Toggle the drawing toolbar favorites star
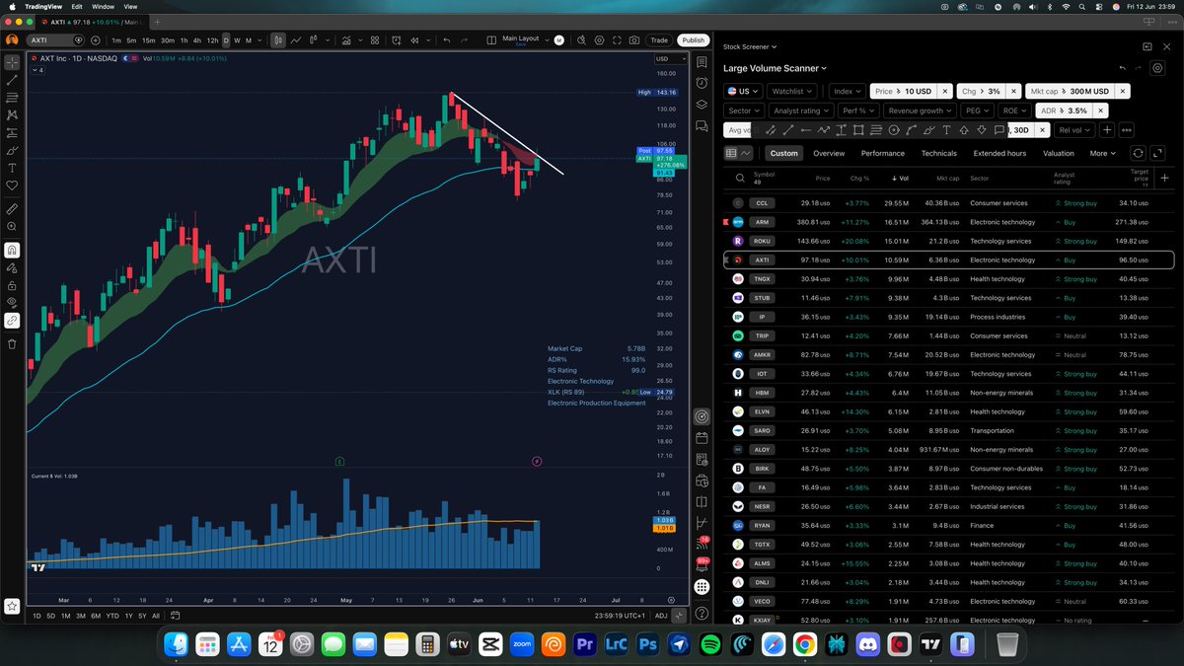 point(12,606)
